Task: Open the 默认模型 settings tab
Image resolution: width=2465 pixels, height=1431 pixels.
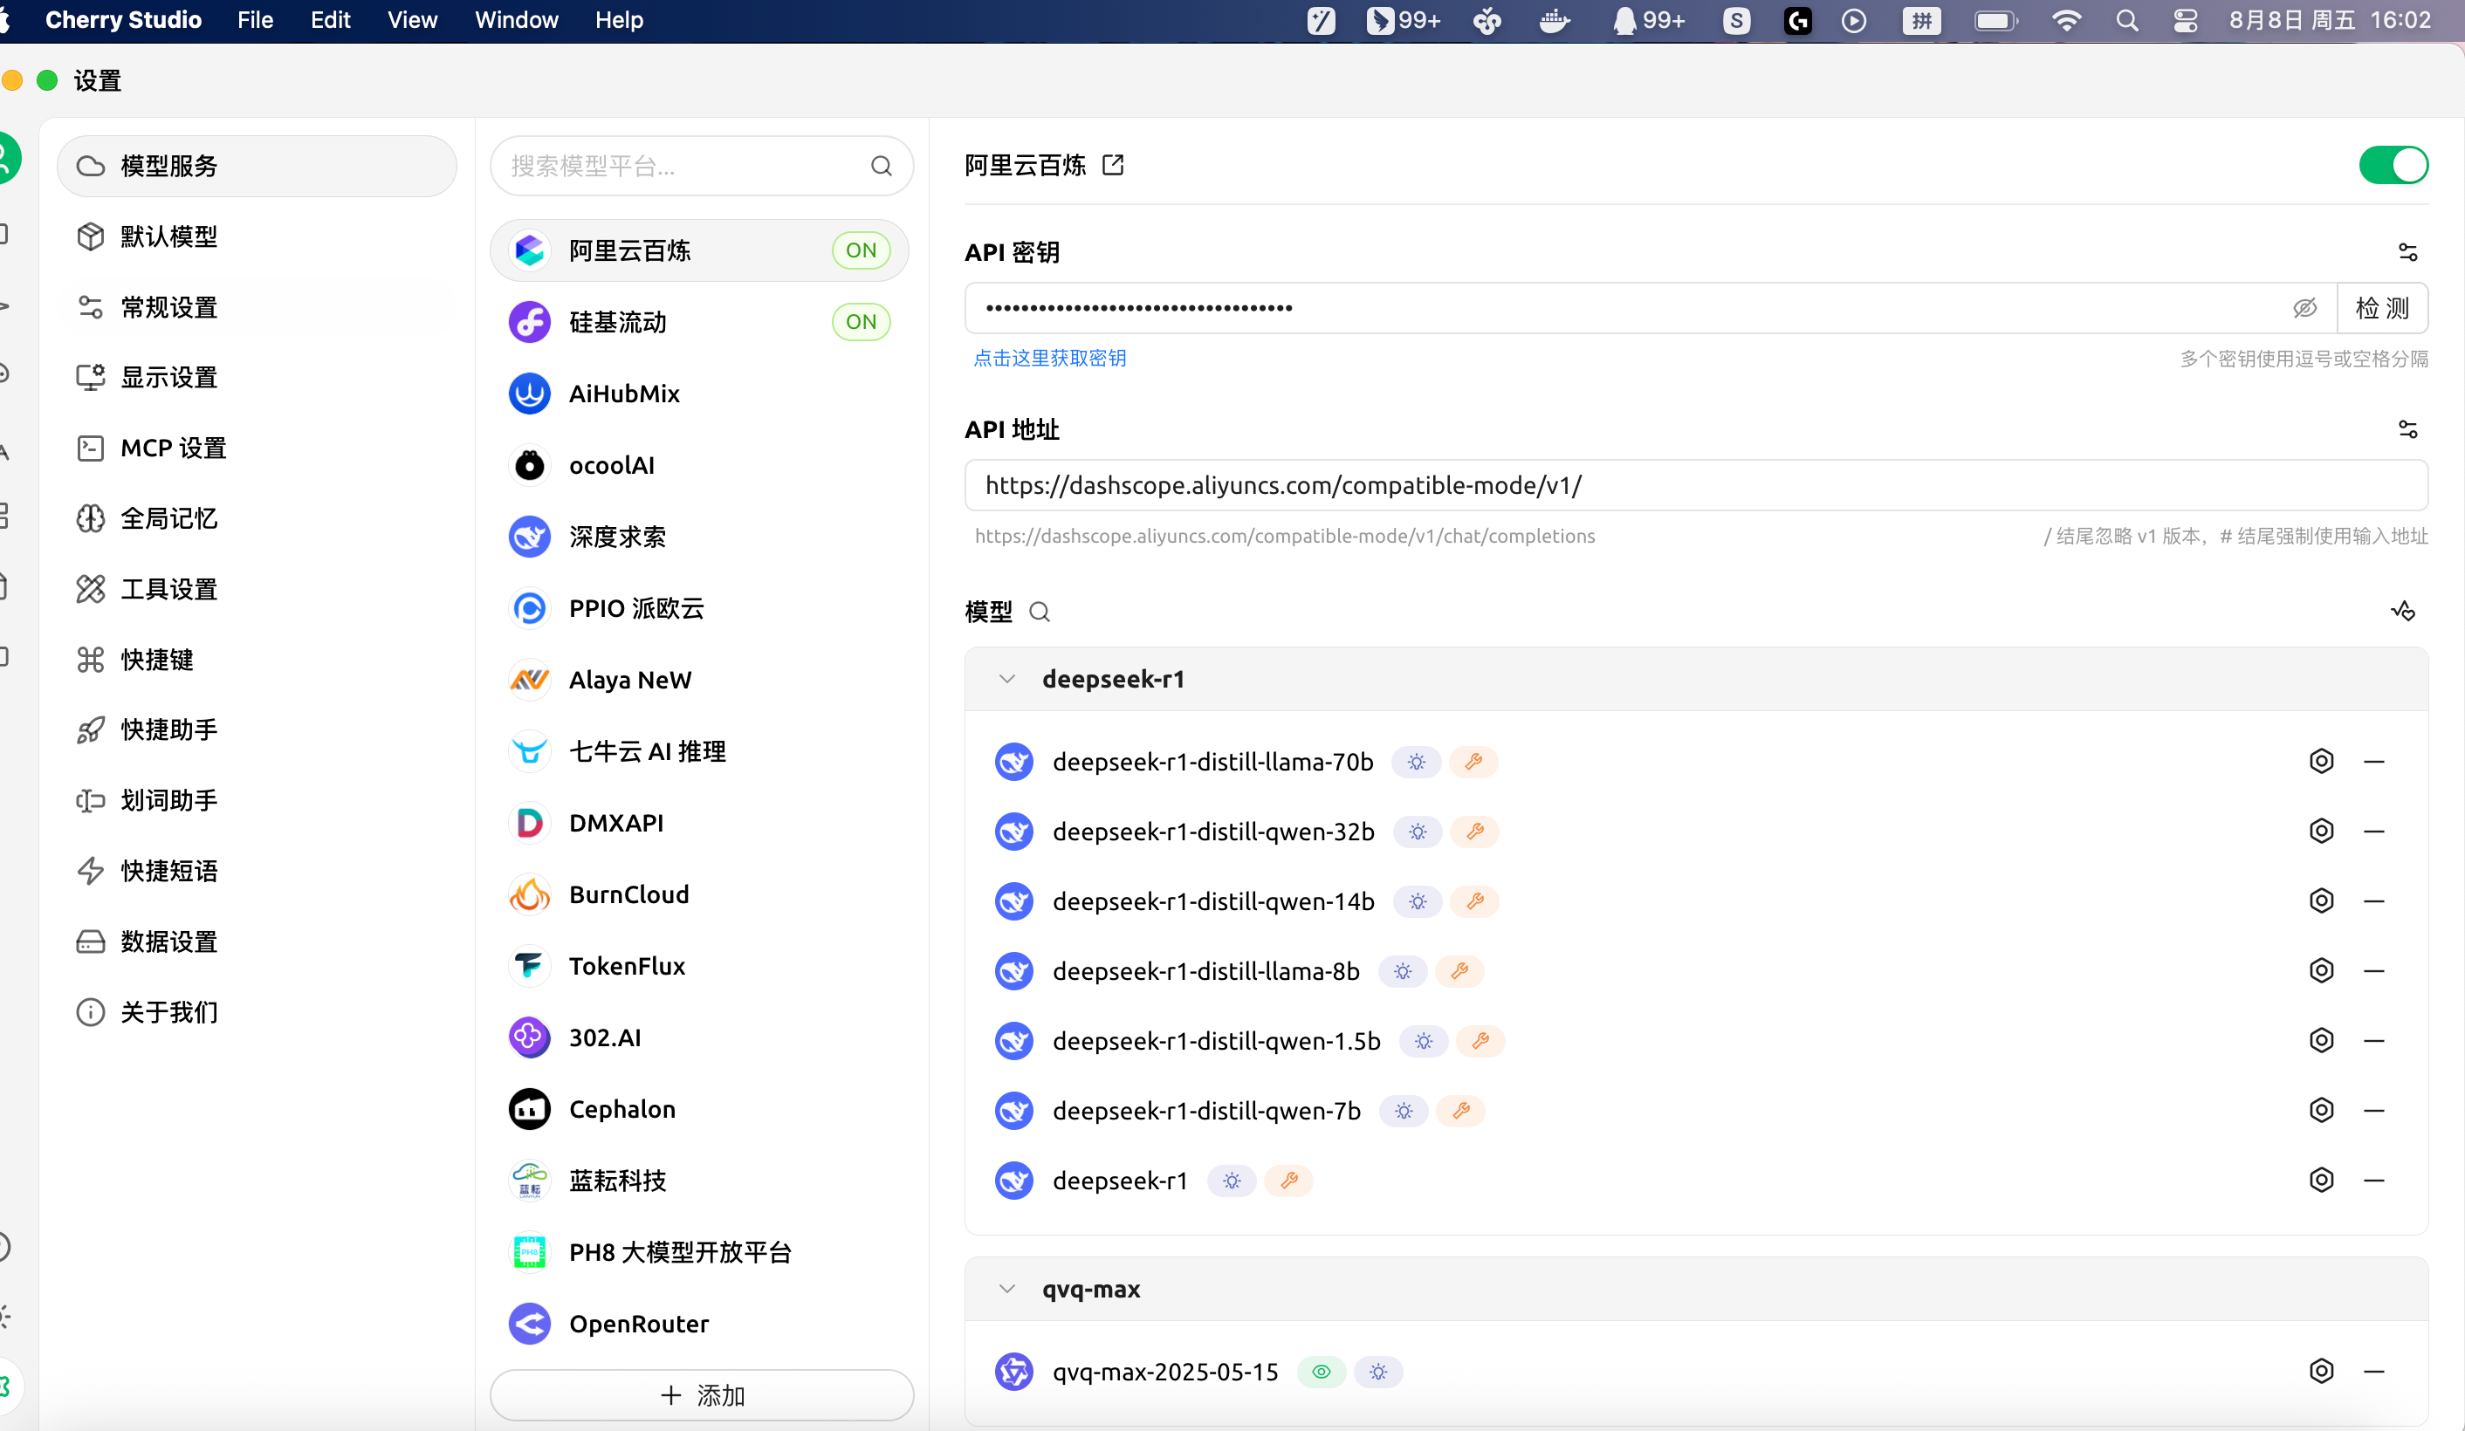Action: click(168, 236)
